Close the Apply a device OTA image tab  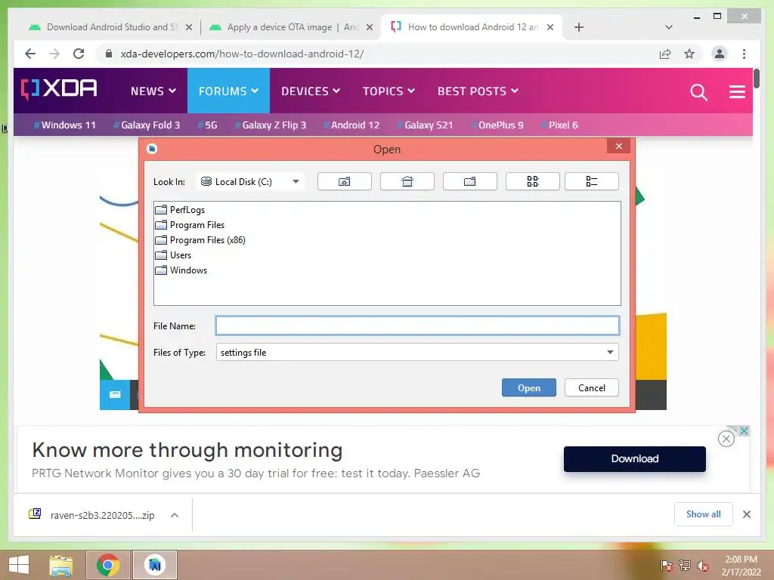click(369, 27)
